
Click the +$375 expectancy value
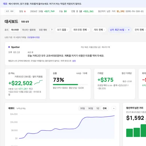[x=105, y=80]
